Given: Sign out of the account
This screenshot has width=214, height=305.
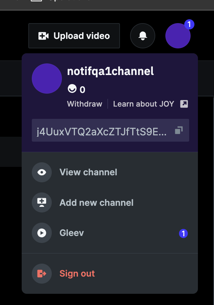Looking at the screenshot, I should point(77,273).
